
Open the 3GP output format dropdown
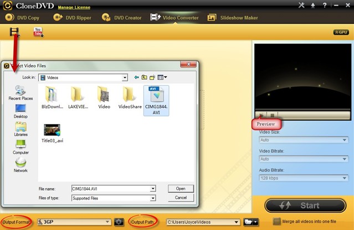(x=74, y=222)
